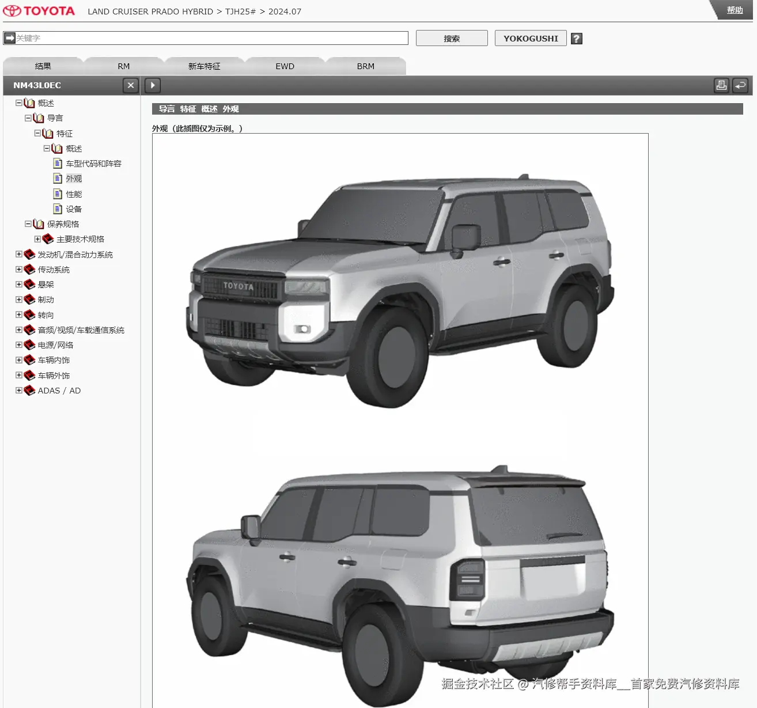Open the 帮助 help link
757x708 pixels.
pos(735,10)
